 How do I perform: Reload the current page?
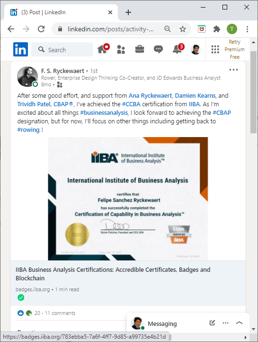click(41, 29)
